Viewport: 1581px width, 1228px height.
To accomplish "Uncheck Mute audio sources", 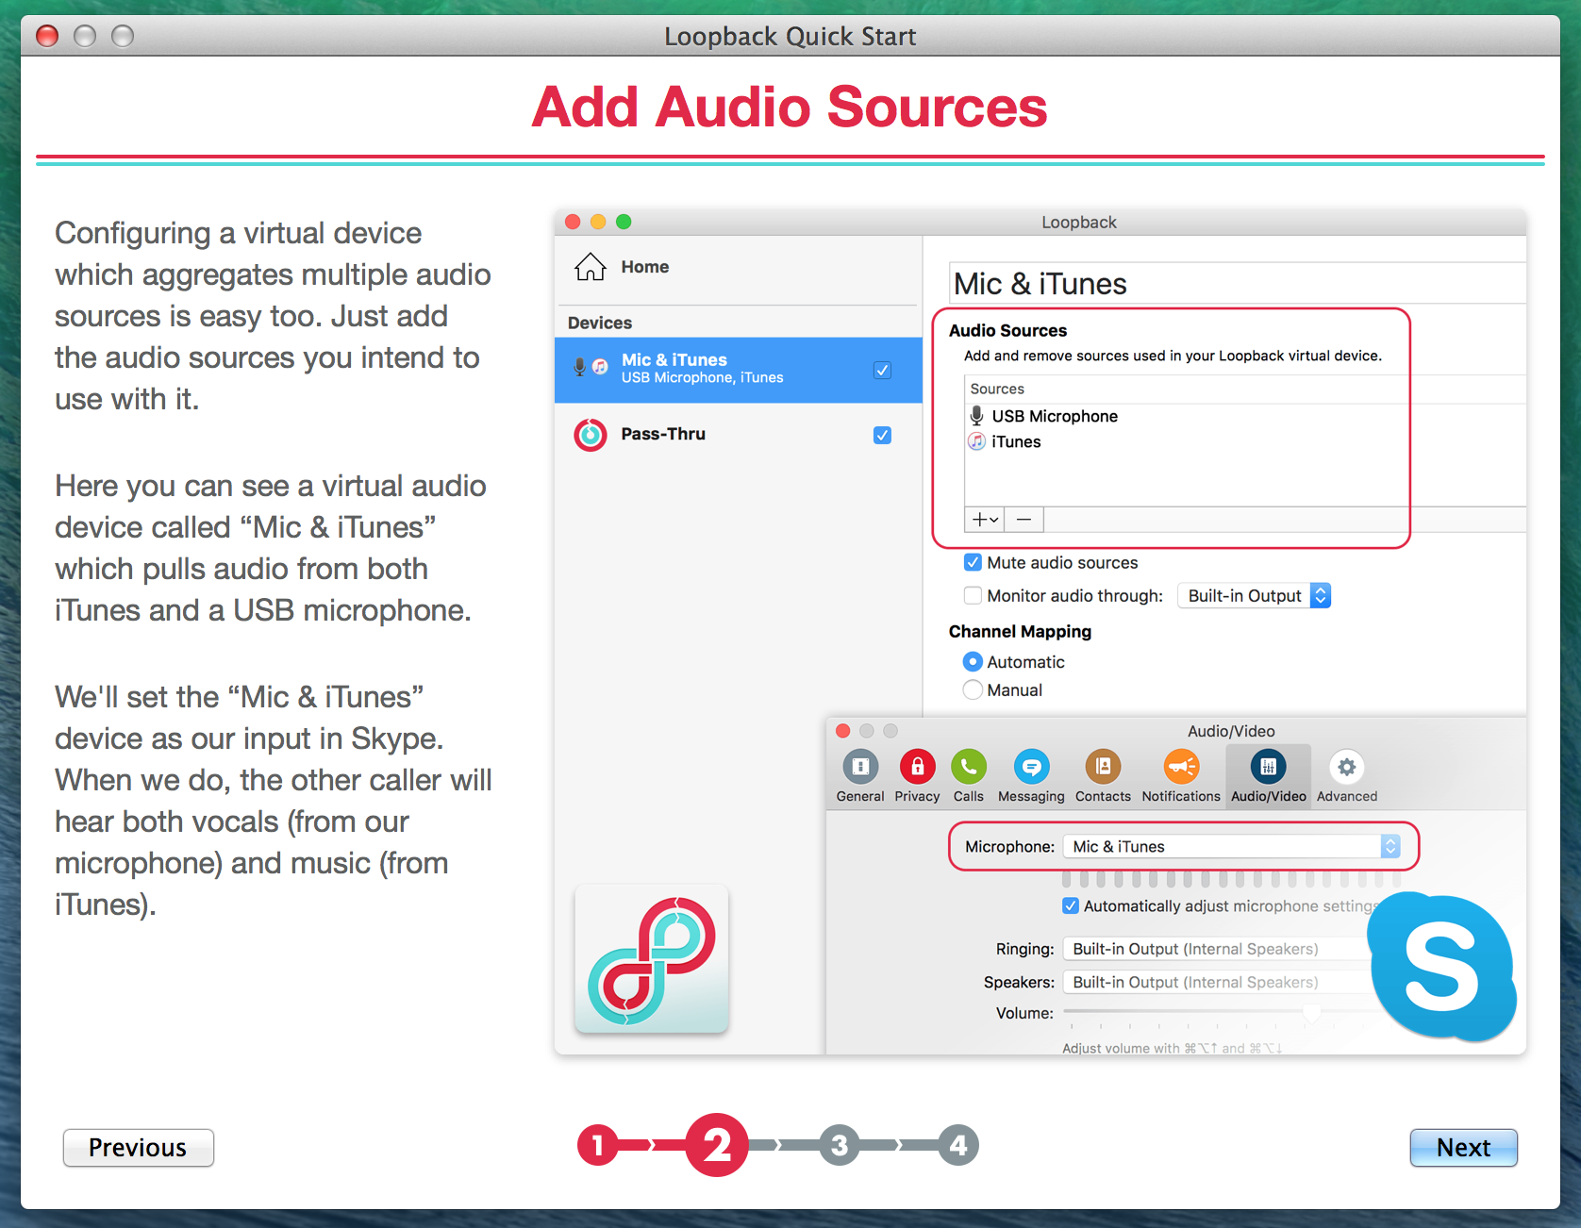I will [x=973, y=562].
